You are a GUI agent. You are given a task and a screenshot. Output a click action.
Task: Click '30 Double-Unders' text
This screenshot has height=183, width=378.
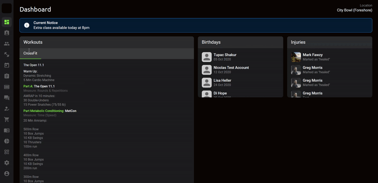[x=36, y=100]
